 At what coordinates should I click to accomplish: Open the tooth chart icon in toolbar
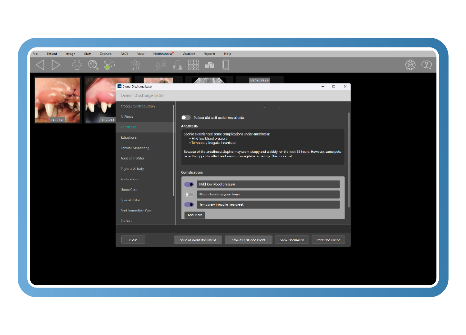coord(135,65)
